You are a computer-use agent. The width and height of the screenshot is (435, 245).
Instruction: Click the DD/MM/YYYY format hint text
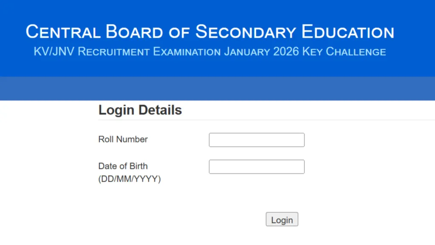(130, 179)
